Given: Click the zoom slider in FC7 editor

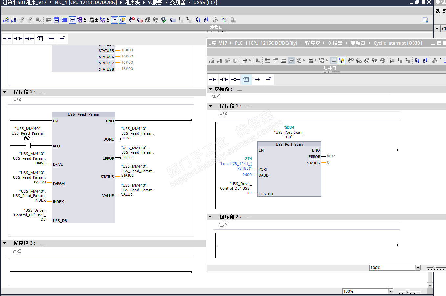Looking at the screenshot, I should point(407,291).
